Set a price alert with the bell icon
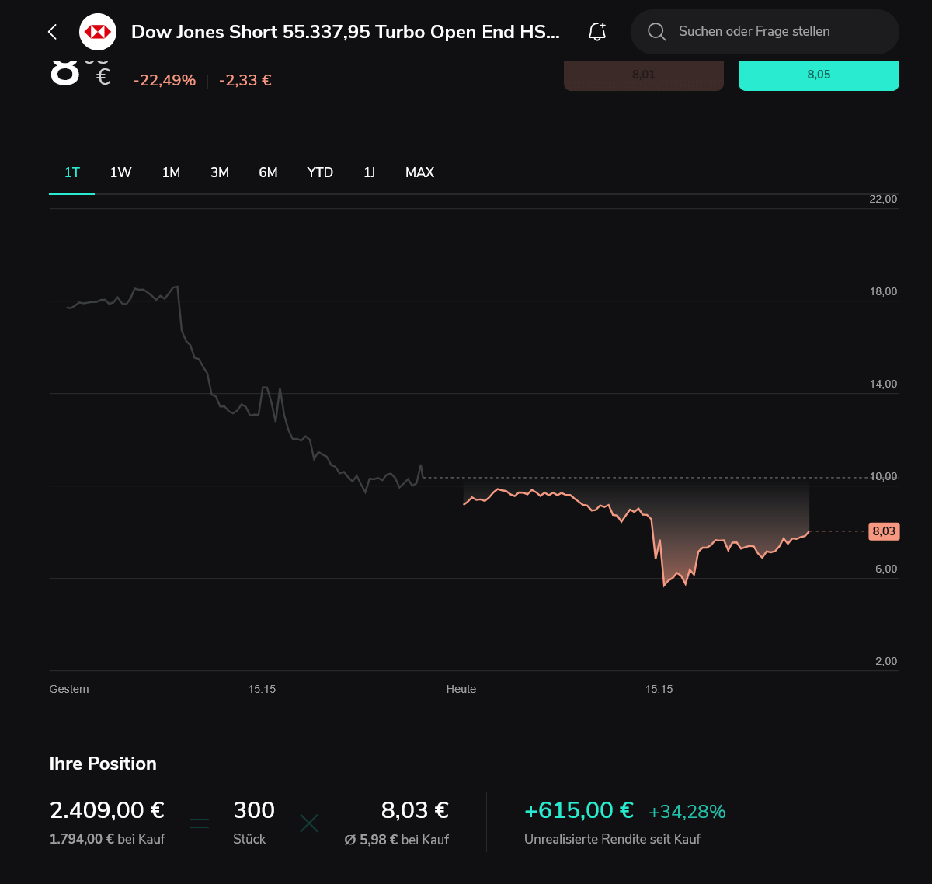 [x=597, y=31]
